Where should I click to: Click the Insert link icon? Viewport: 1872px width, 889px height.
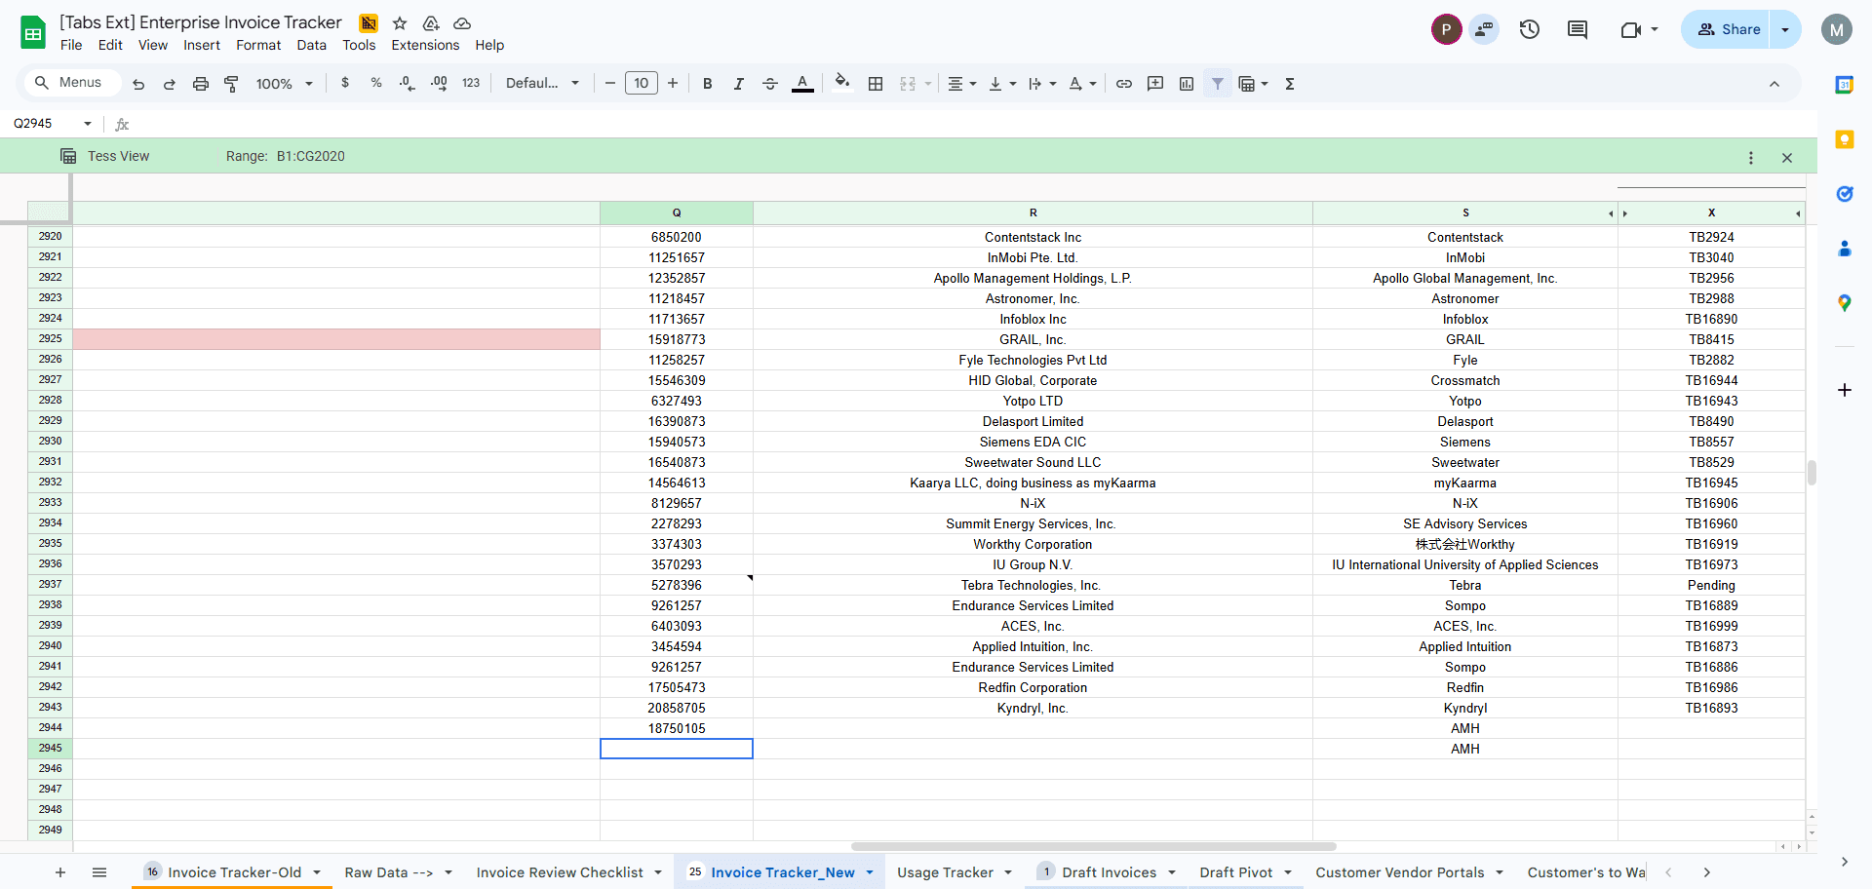(x=1124, y=84)
